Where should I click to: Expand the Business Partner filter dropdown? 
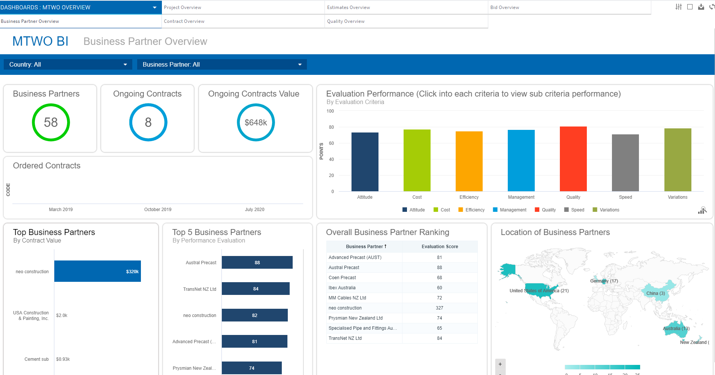[x=222, y=64]
